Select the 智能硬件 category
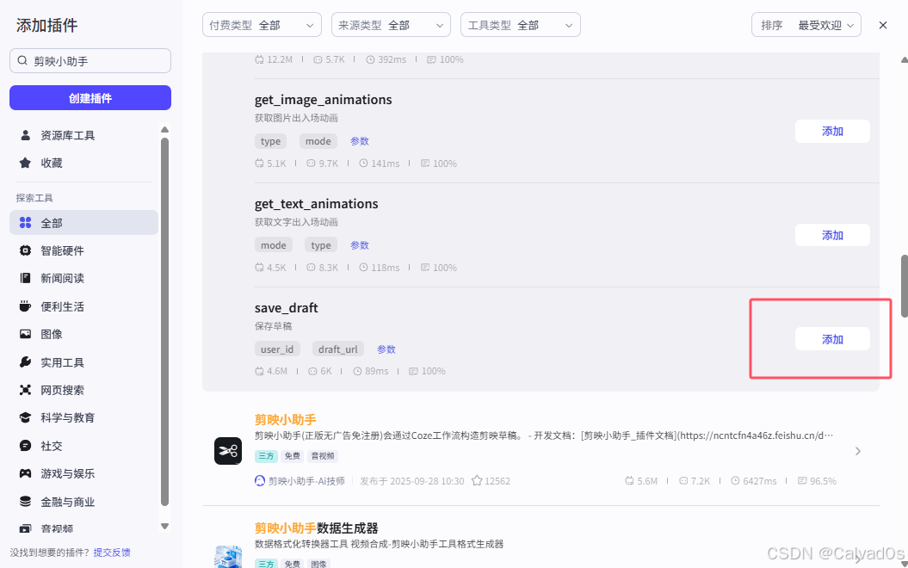This screenshot has height=568, width=908. click(x=84, y=250)
